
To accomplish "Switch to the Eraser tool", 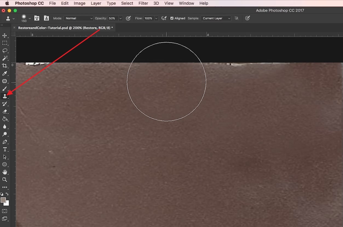I will (x=5, y=112).
